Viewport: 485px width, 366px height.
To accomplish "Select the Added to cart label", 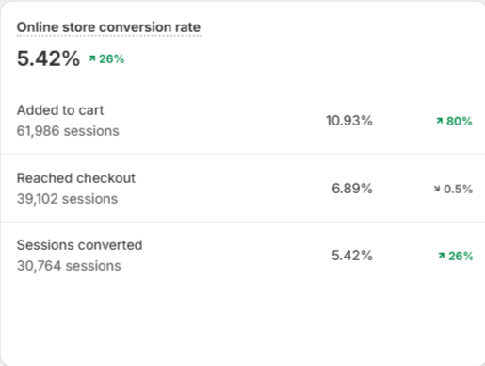I will [x=60, y=110].
